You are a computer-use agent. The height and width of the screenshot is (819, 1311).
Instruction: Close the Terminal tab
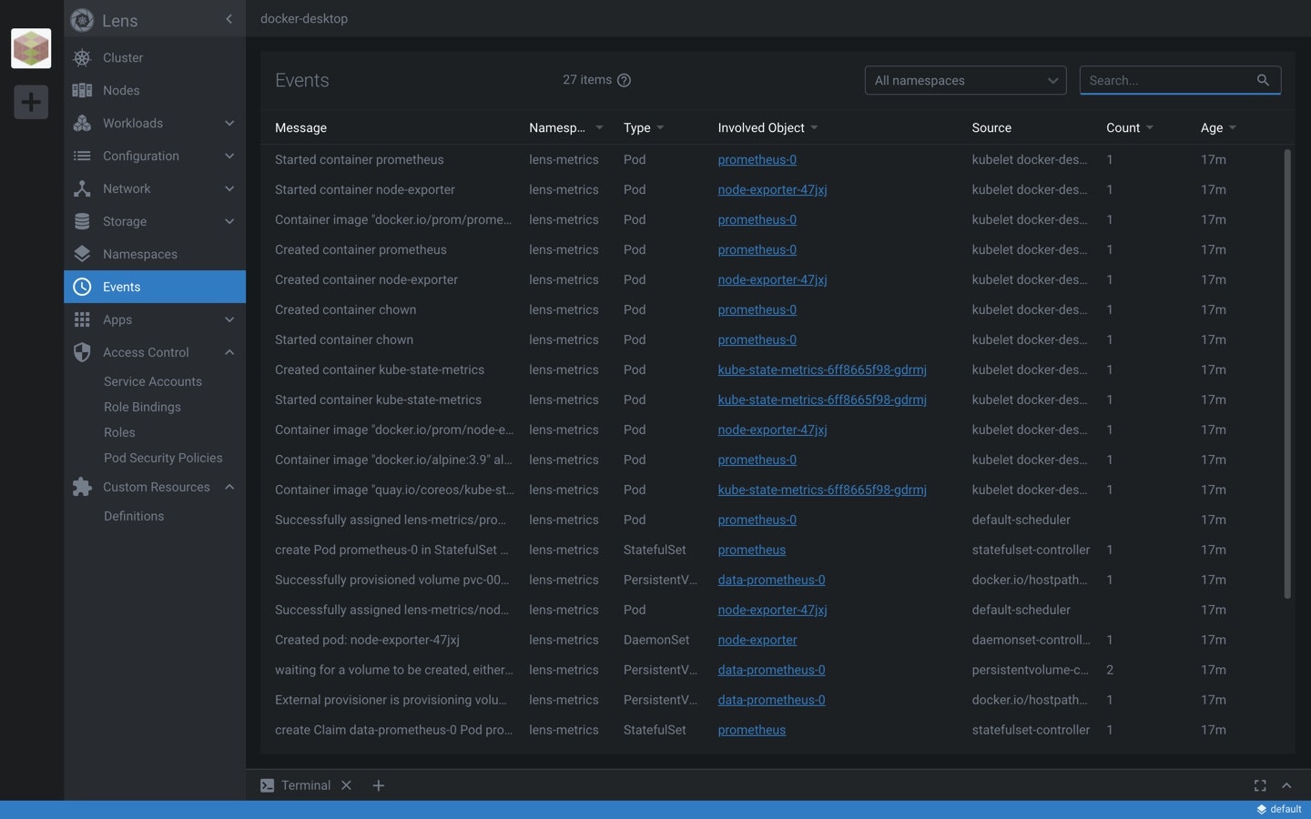pos(346,785)
